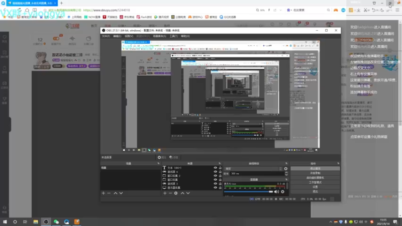This screenshot has height=226, width=402.
Task: Add a new scene in OBS
Action: pos(104,193)
